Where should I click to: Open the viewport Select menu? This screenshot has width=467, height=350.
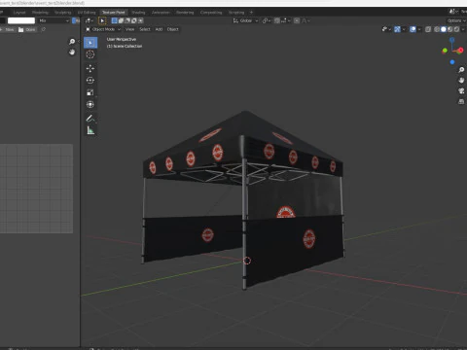pos(145,29)
